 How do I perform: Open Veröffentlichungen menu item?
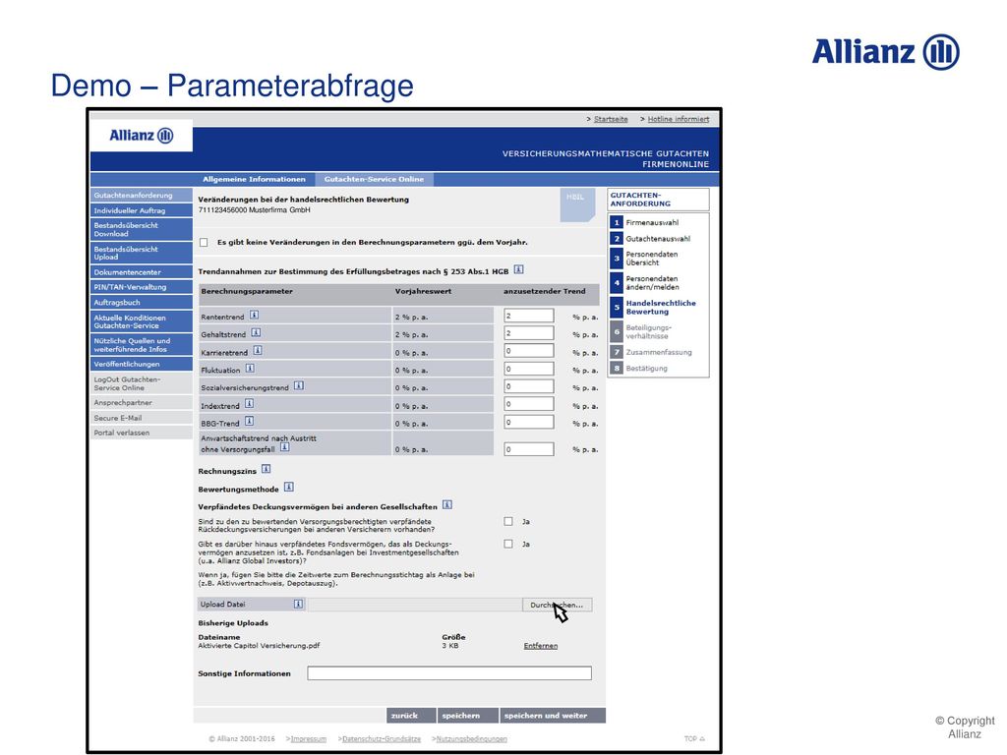point(142,364)
